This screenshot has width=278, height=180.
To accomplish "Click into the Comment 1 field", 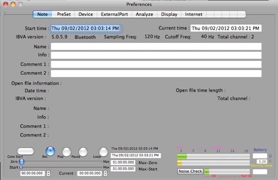I will click(156, 64).
